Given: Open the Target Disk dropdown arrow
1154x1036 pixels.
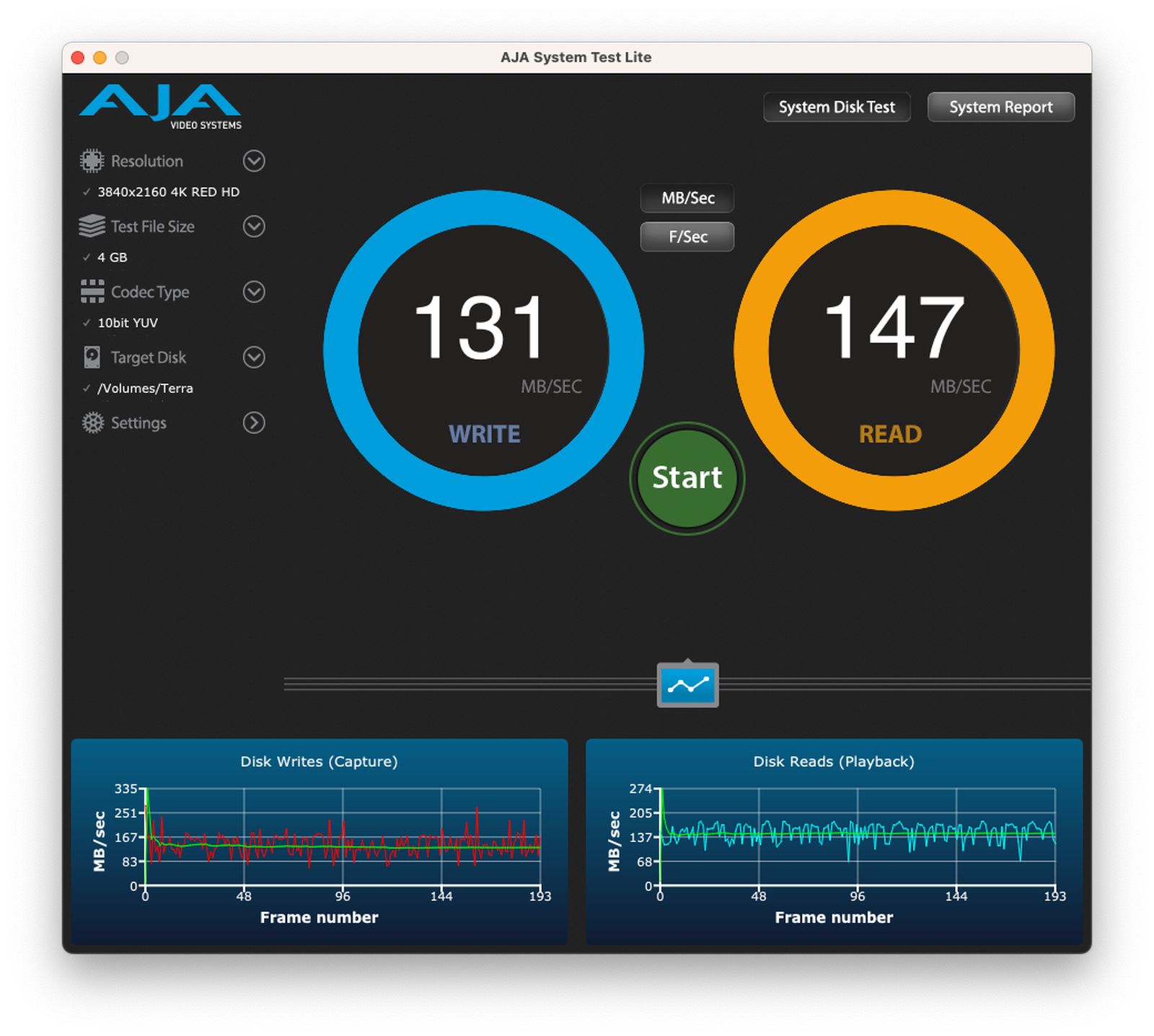Looking at the screenshot, I should 254,357.
